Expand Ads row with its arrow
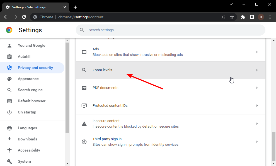276x166 pixels. pyautogui.click(x=257, y=52)
